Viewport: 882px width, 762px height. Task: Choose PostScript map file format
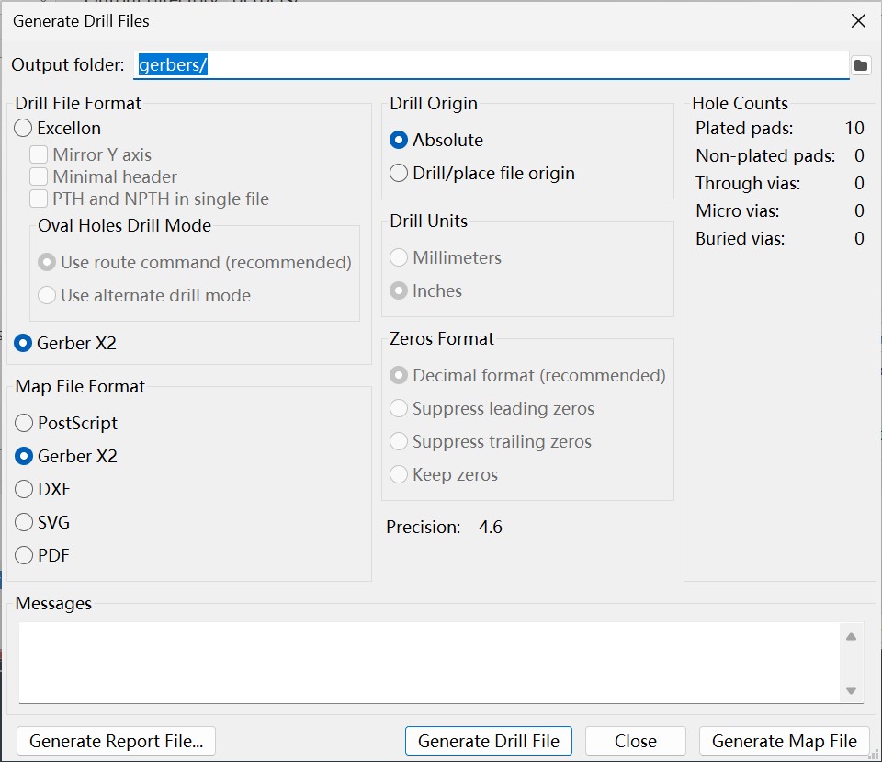24,424
